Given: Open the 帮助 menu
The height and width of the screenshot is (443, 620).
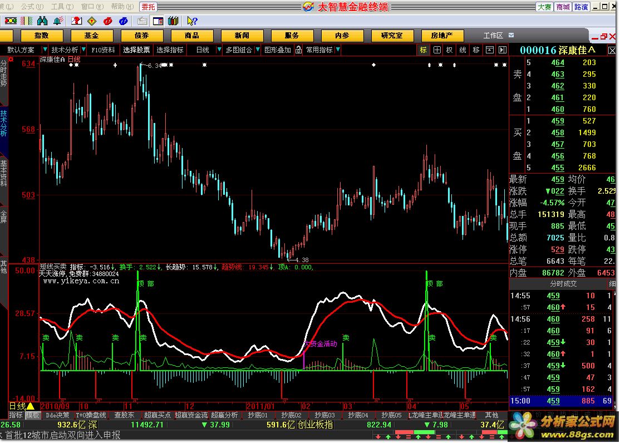Looking at the screenshot, I should [122, 7].
